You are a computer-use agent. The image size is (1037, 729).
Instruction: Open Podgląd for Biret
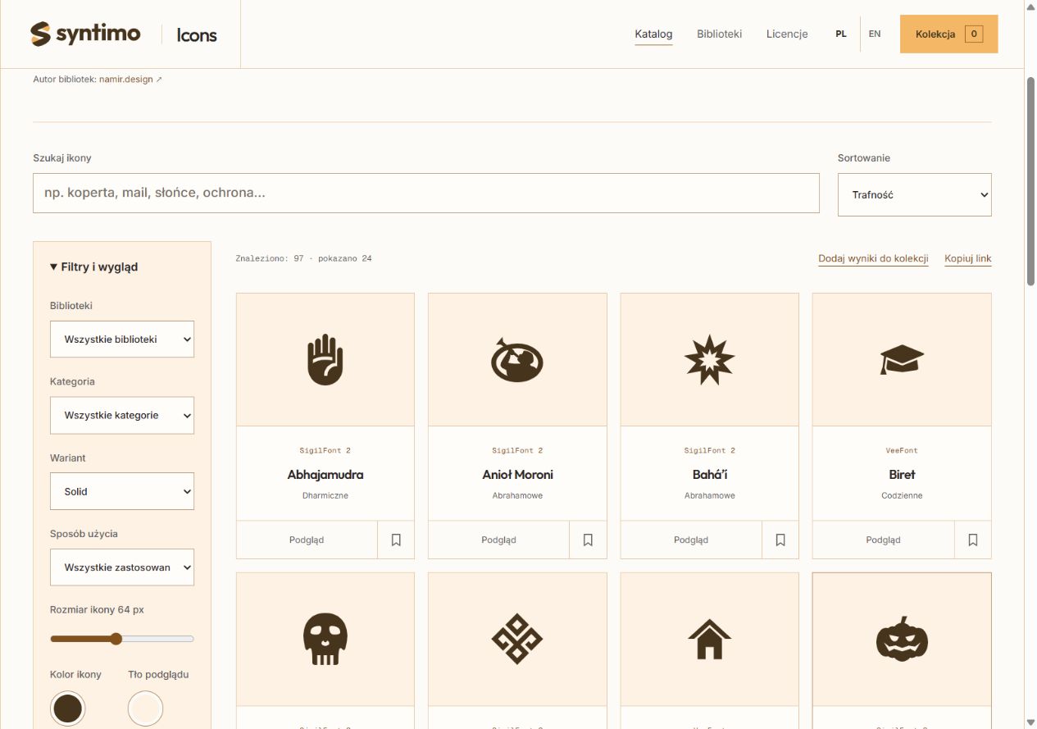[883, 540]
